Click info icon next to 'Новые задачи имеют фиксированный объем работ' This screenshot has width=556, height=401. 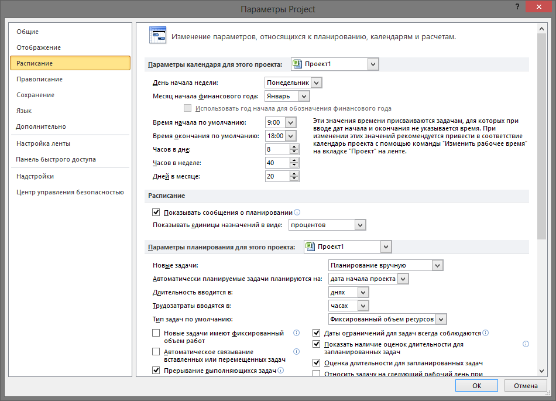297,333
